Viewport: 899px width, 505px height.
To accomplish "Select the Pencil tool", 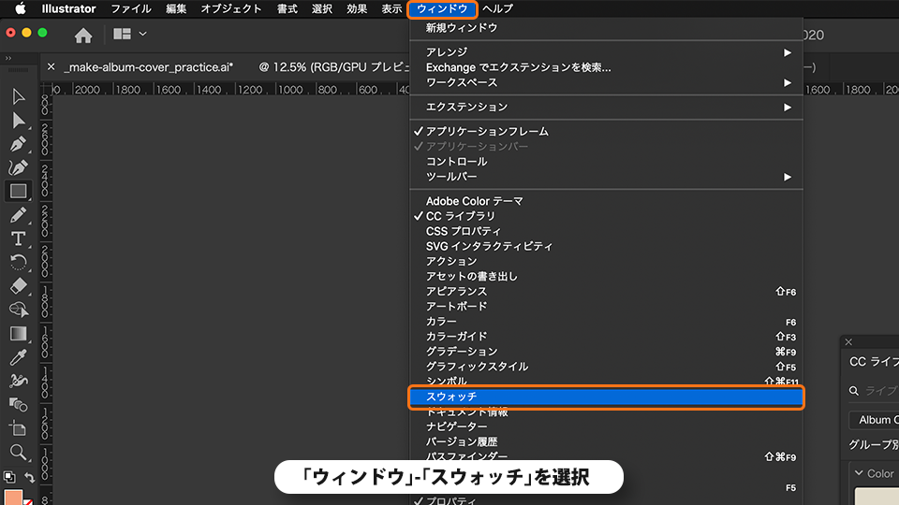I will coord(18,215).
